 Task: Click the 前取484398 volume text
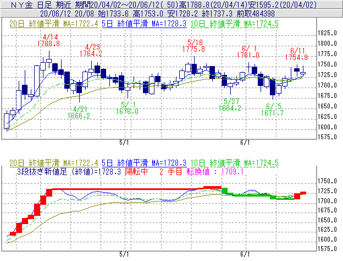(x=256, y=14)
